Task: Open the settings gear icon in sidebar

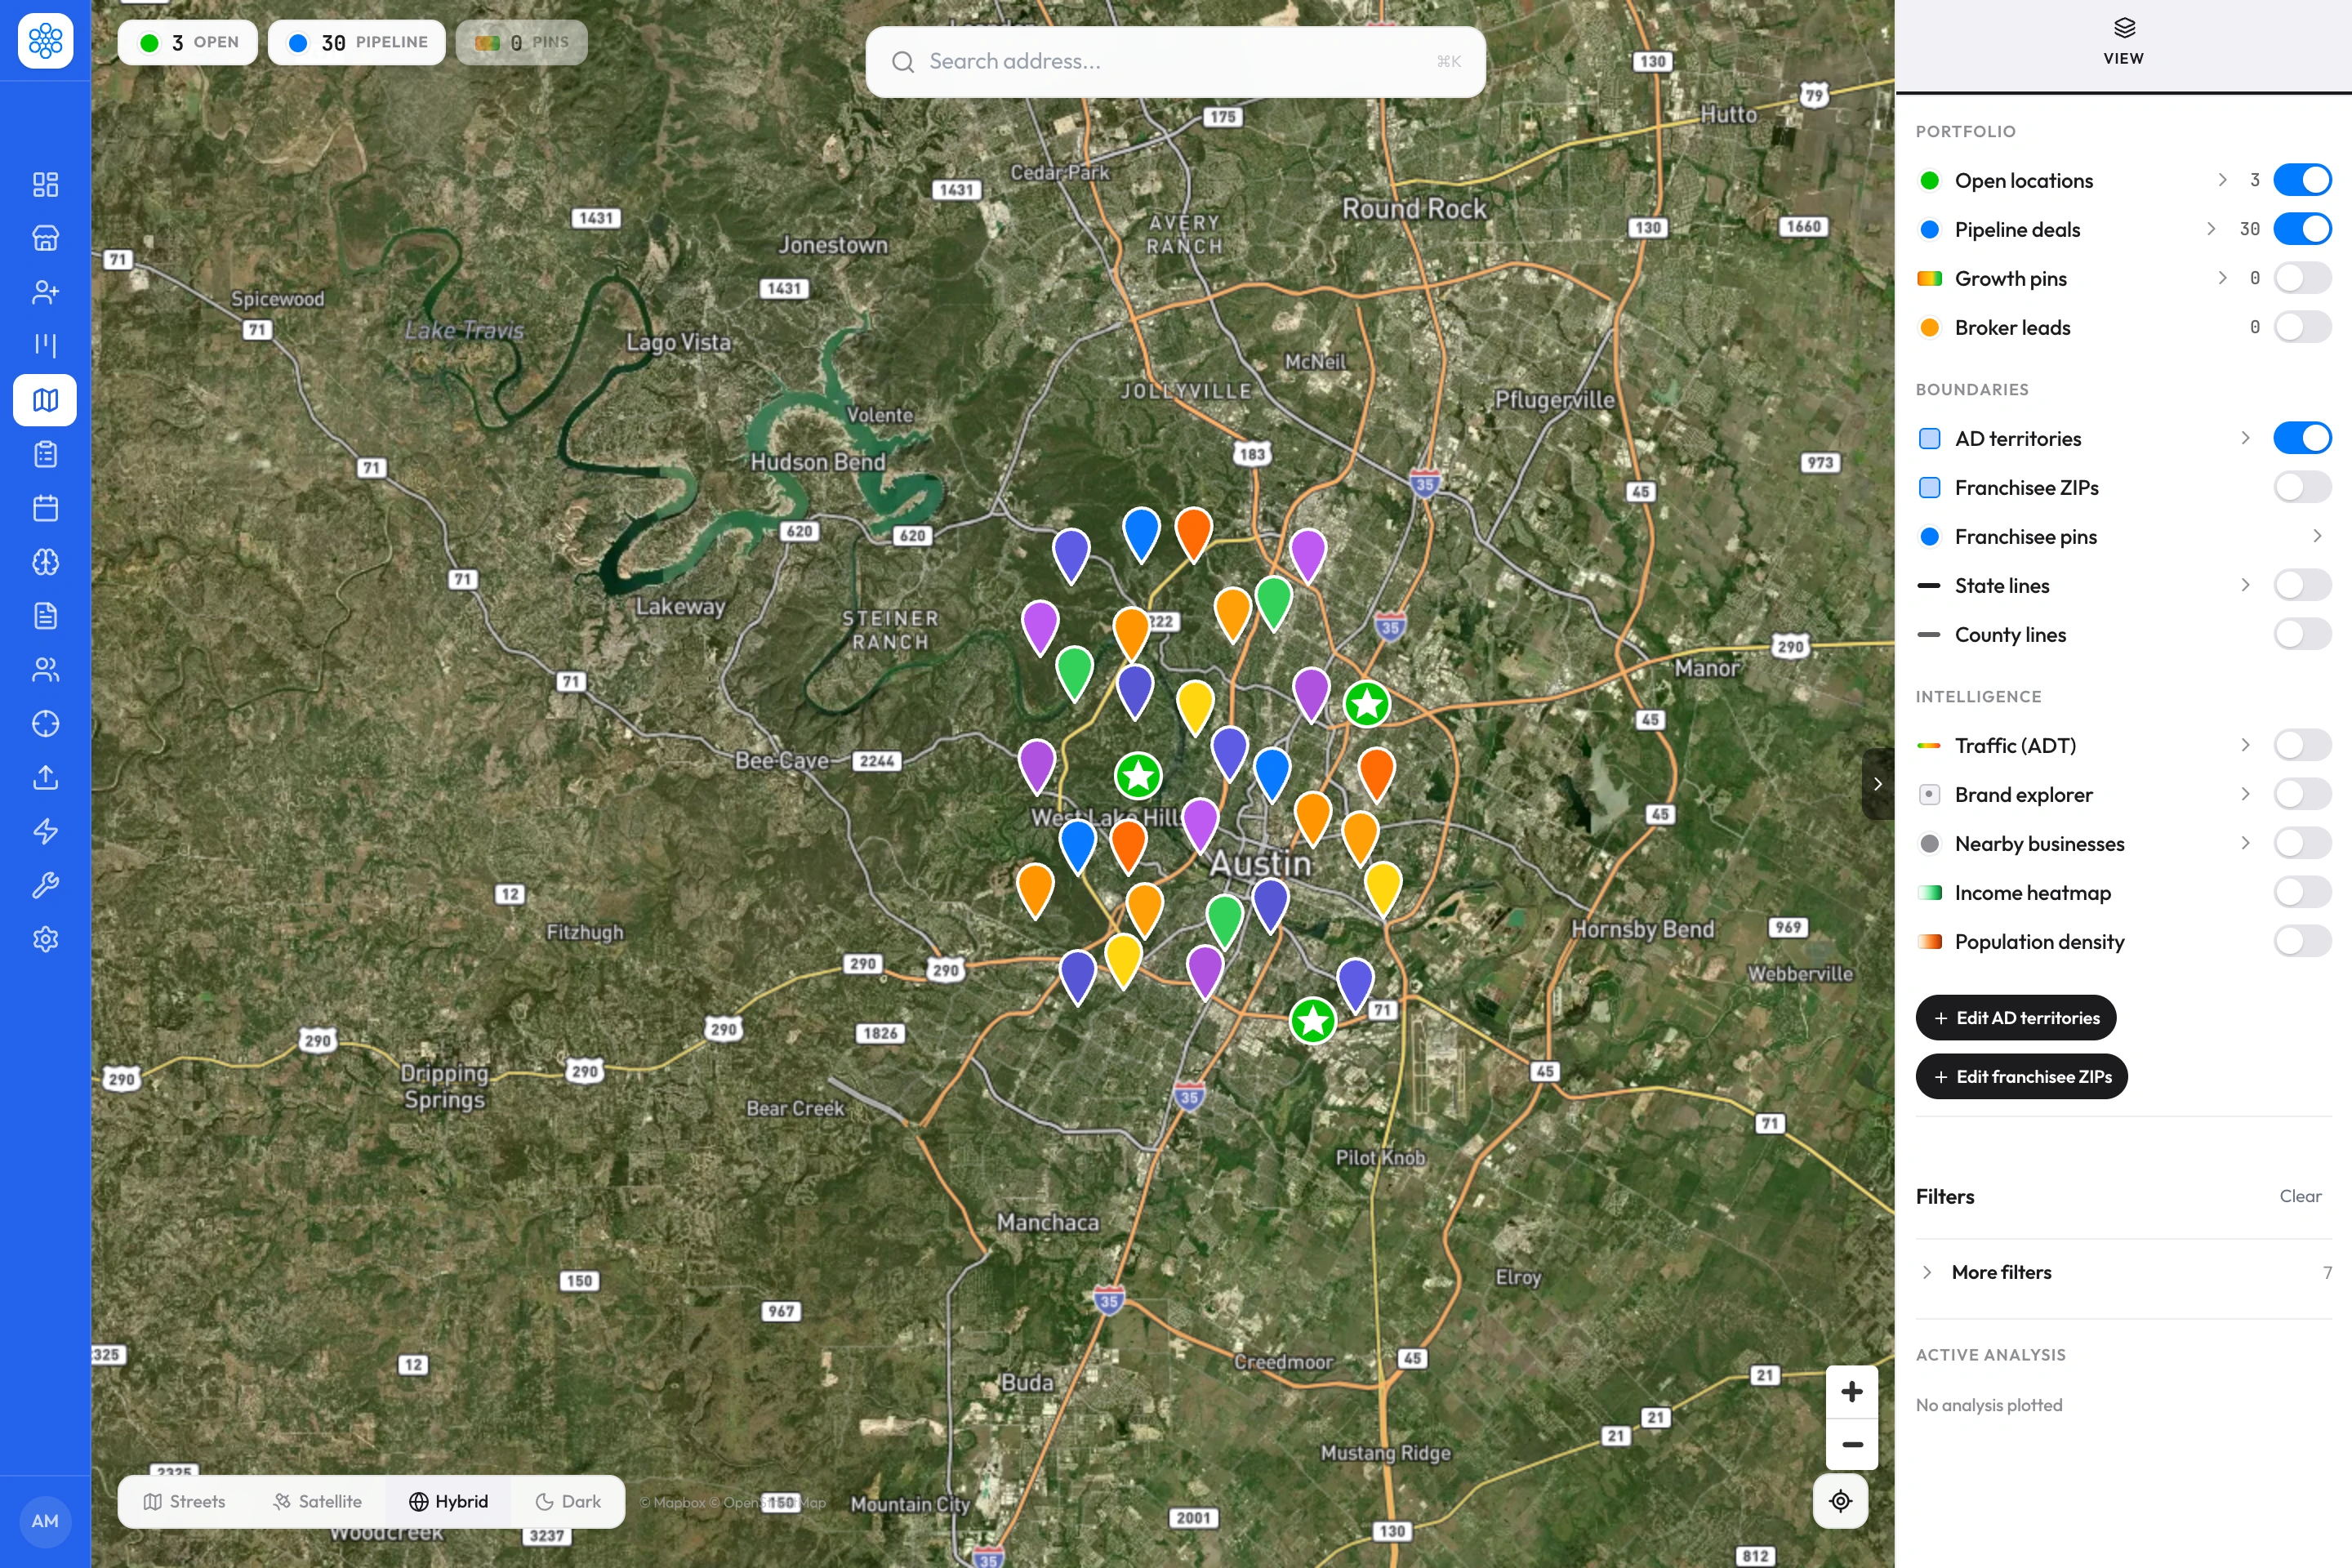Action: 45,939
